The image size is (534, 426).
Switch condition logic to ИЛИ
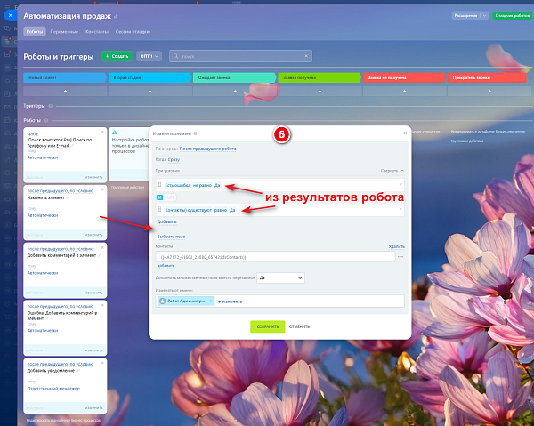point(169,197)
